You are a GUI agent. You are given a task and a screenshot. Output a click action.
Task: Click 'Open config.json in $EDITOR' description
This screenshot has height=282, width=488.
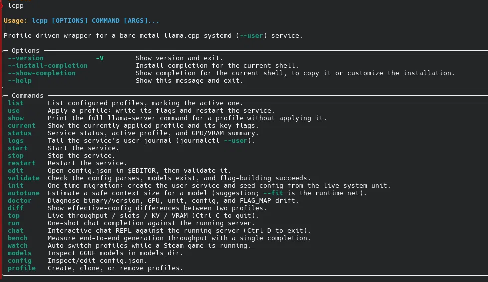pyautogui.click(x=139, y=170)
